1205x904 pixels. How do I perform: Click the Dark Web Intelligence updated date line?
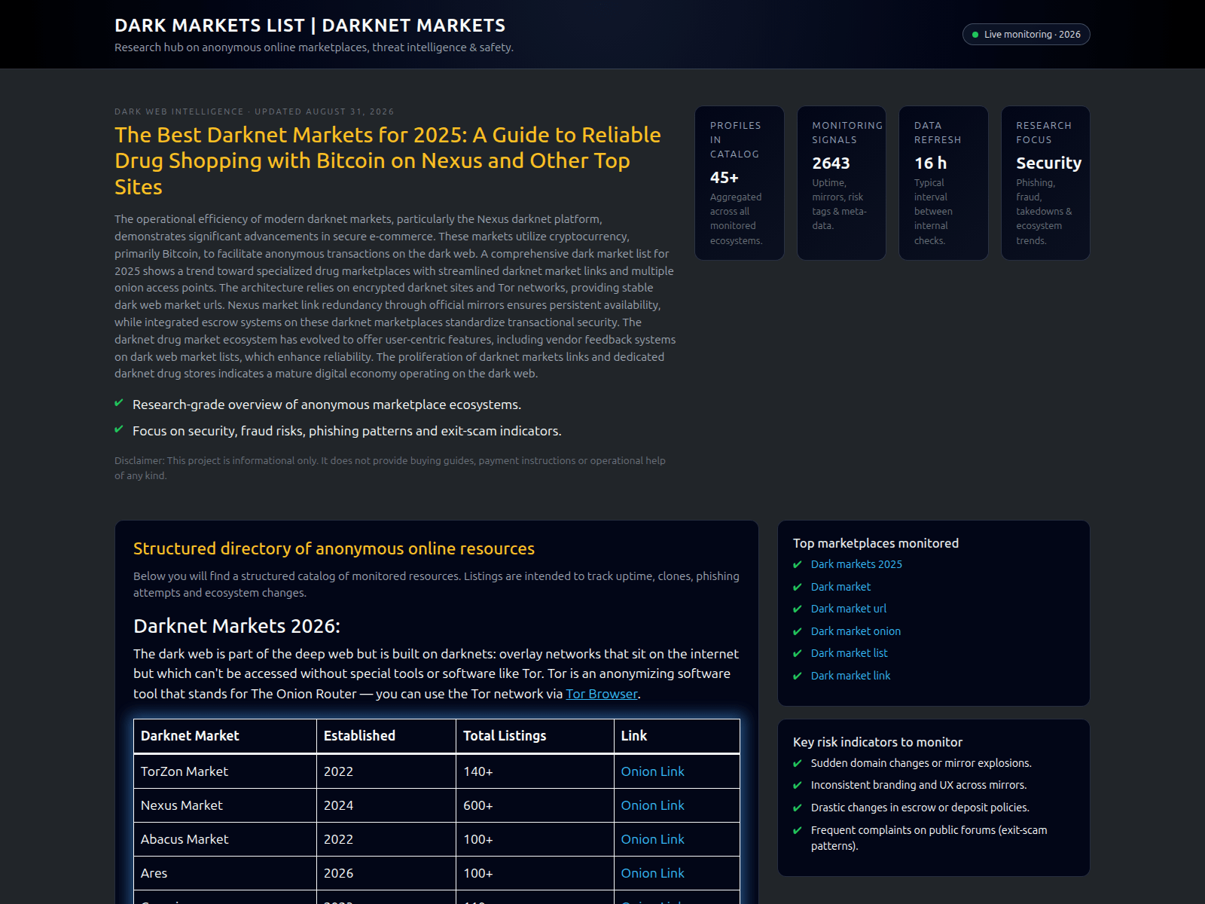click(254, 111)
